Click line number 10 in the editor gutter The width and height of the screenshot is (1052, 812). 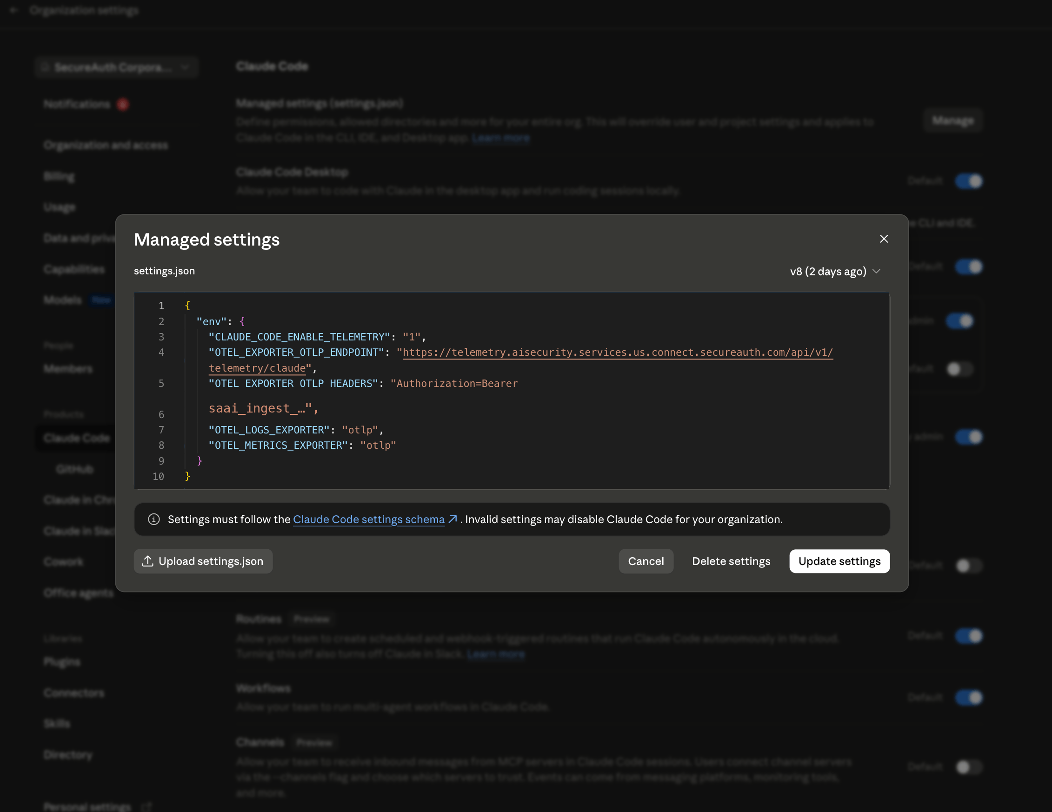[x=158, y=476]
